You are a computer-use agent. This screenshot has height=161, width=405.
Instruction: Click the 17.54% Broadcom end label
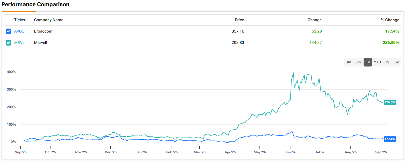point(390,139)
